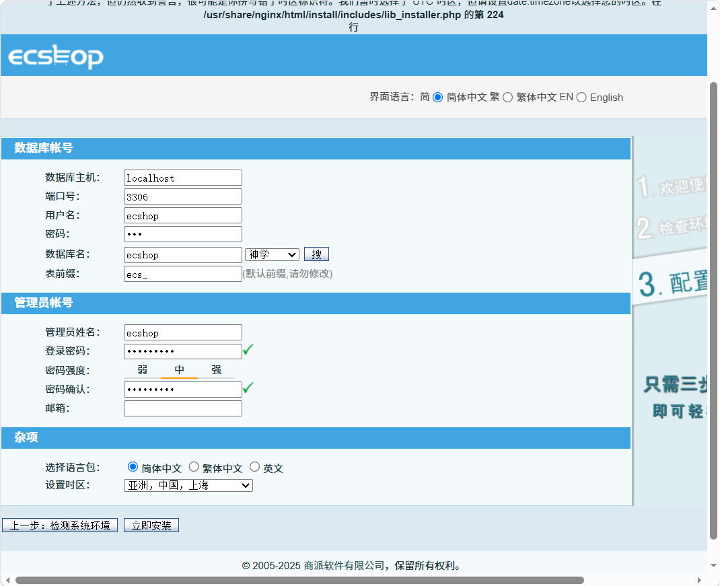Click the 默认前缀,请勿修改 hint text
This screenshot has width=720, height=586.
(x=287, y=274)
